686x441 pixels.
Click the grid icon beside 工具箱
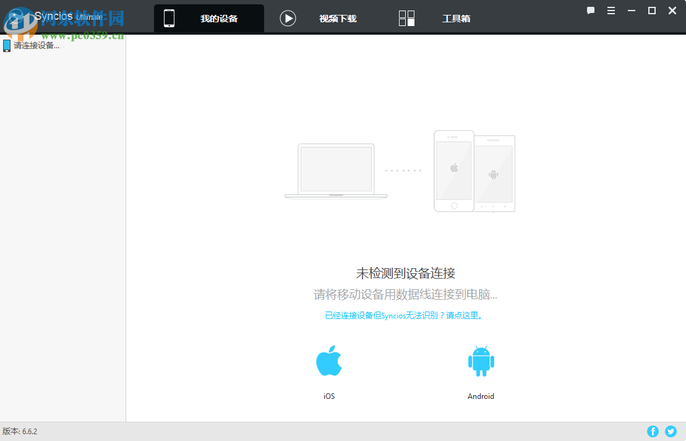(406, 18)
